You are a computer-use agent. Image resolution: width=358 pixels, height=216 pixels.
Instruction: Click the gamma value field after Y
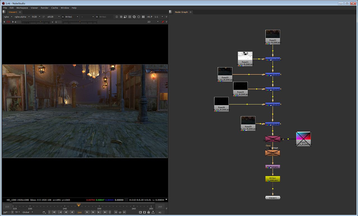[58, 22]
